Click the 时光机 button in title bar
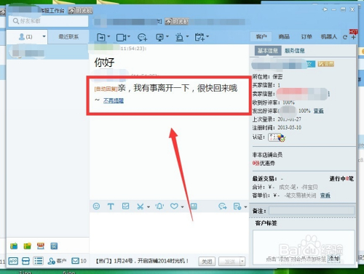This screenshot has height=274, width=364. (x=81, y=11)
